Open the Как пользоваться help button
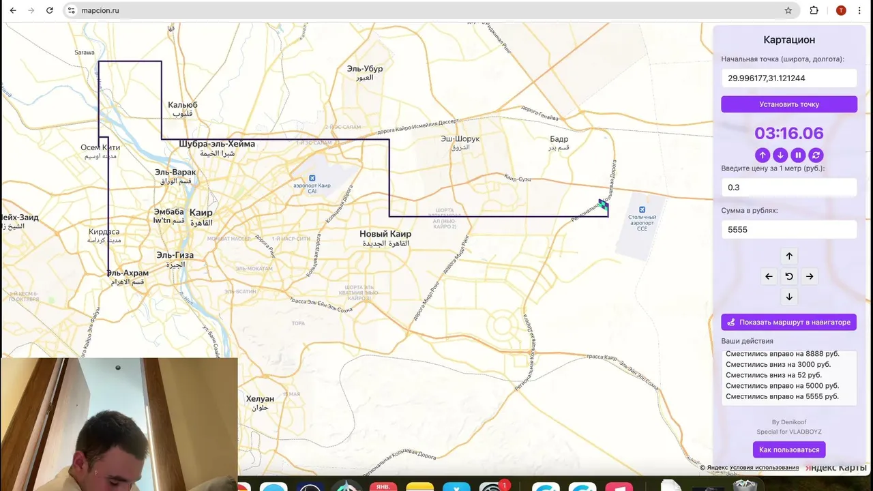Screen dimensions: 873x491 789,449
